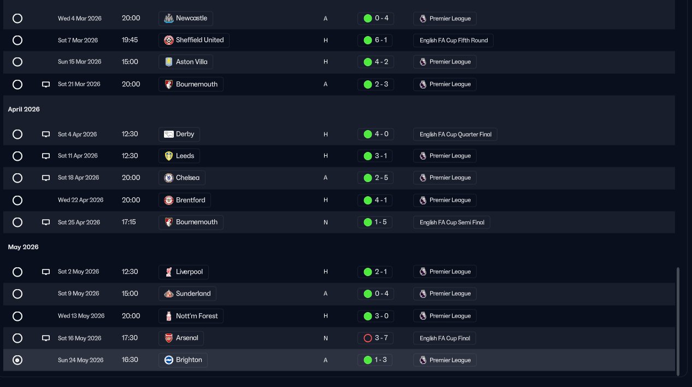This screenshot has height=387, width=692.
Task: Click the Chelsea club badge icon
Action: click(169, 178)
